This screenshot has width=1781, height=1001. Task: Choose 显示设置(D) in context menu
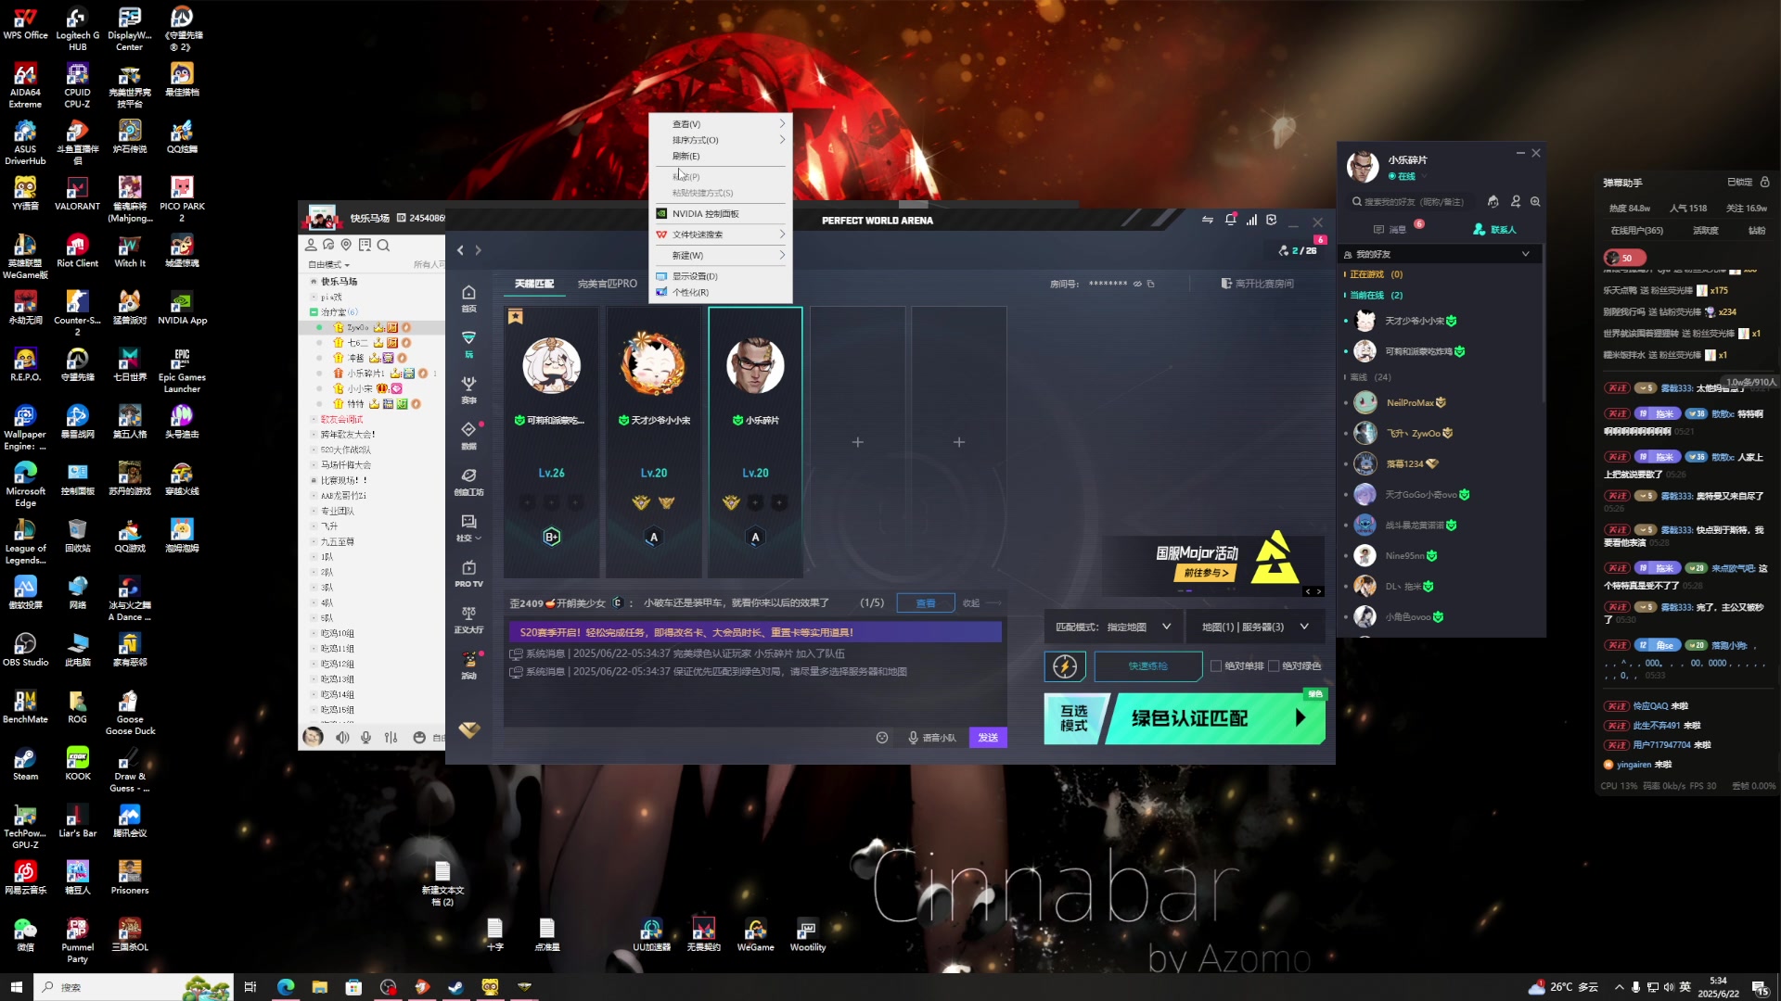pyautogui.click(x=722, y=276)
